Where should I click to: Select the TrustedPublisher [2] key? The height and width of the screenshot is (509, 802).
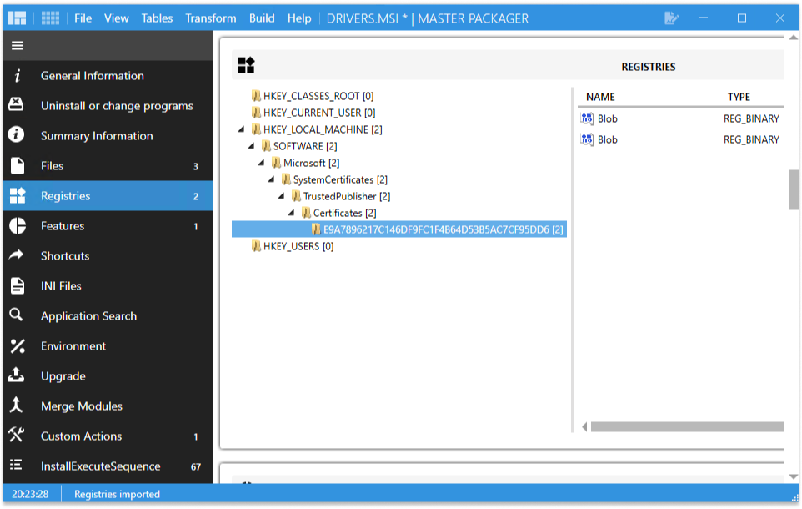(x=346, y=196)
